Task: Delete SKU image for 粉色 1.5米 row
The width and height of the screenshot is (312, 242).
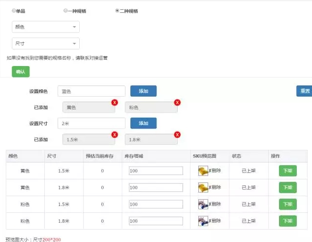Action: pos(215,204)
